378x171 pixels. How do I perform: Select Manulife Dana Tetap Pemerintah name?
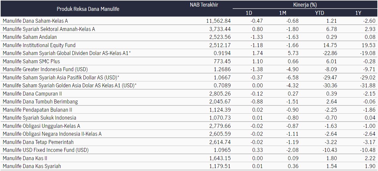pyautogui.click(x=38, y=142)
